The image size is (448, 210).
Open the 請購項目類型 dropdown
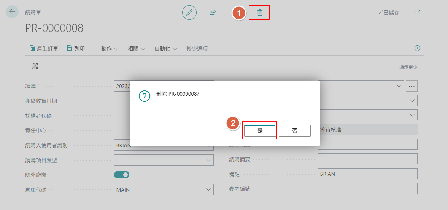(164, 160)
